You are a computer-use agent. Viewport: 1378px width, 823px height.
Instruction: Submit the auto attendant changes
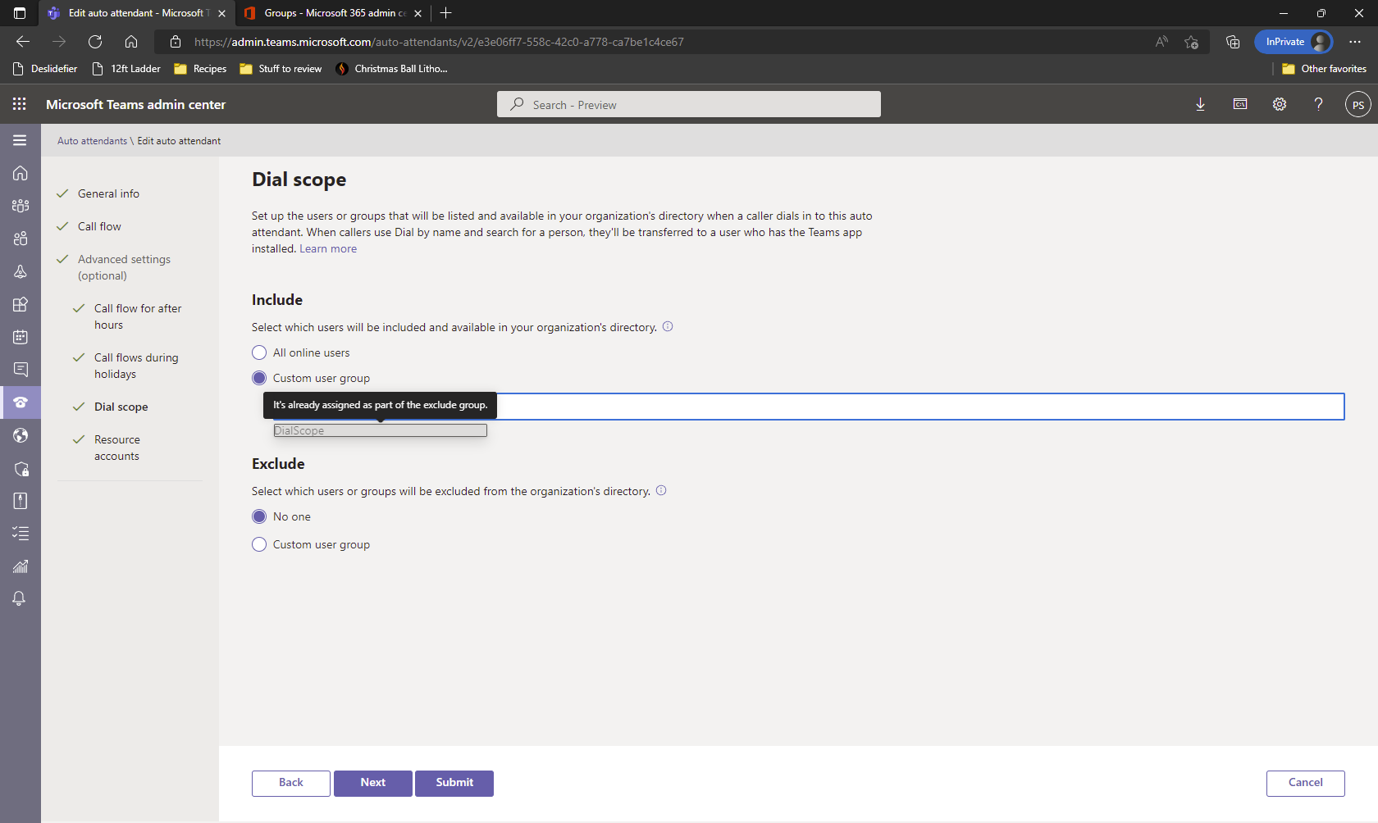[x=454, y=783]
